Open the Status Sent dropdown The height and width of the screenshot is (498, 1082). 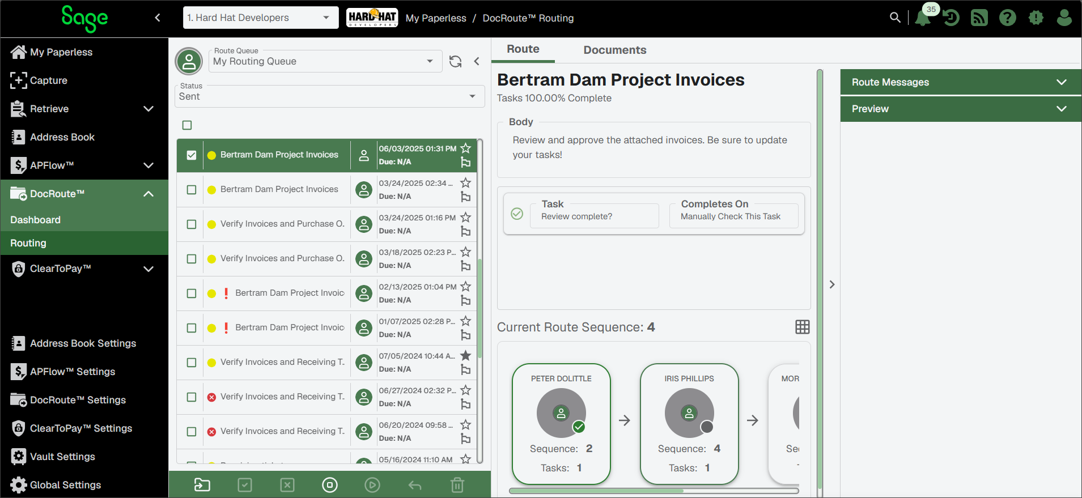click(329, 96)
